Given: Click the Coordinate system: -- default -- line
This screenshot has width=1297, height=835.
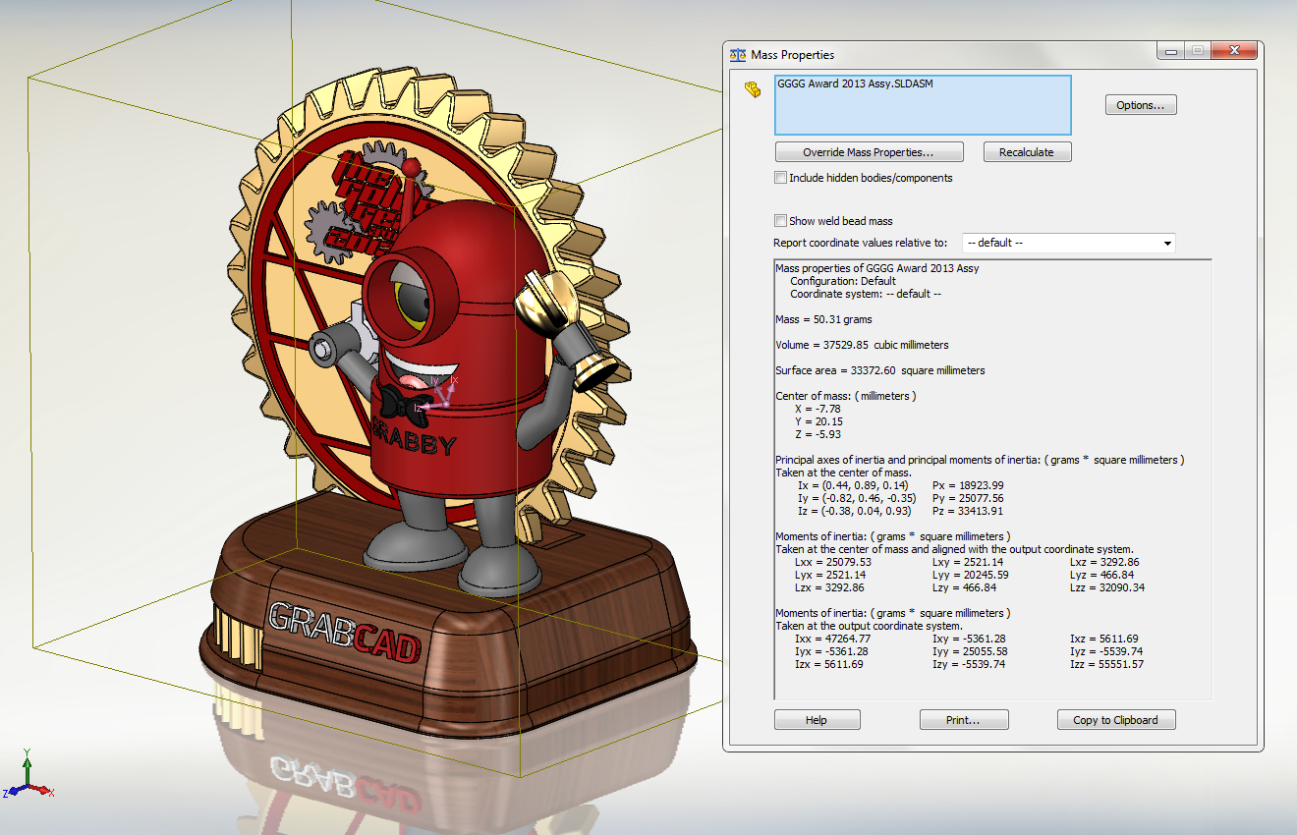Looking at the screenshot, I should (866, 294).
